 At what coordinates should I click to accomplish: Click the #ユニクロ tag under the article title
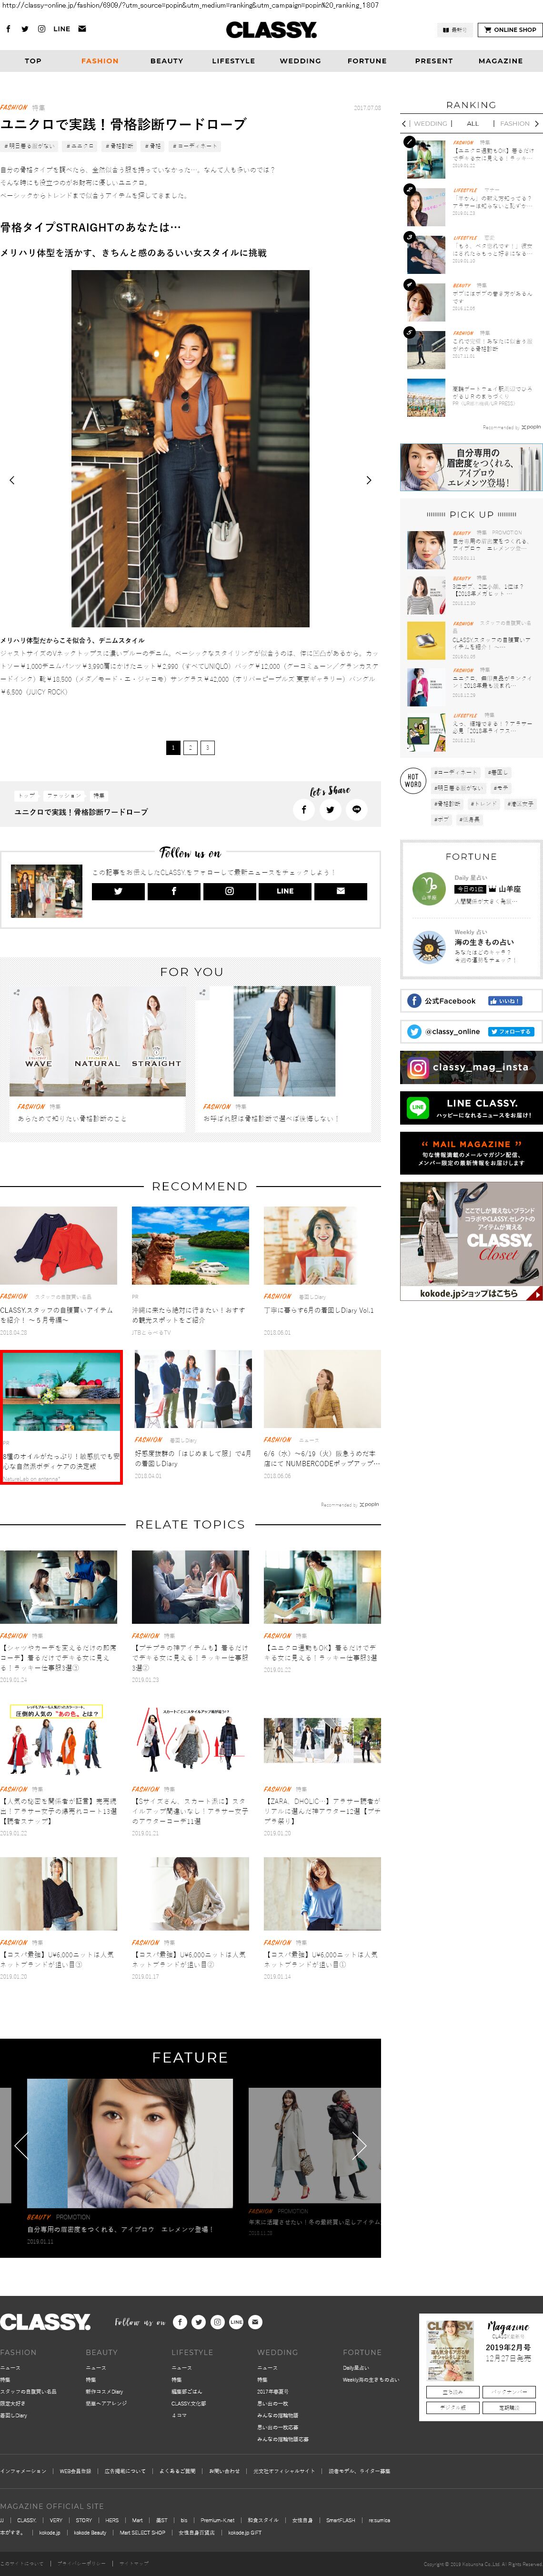tap(80, 146)
